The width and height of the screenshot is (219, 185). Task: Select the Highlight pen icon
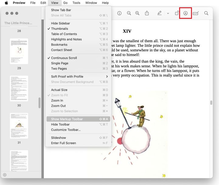159,13
